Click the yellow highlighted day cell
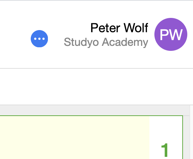Viewport: 193px width, 159px height. coord(75,138)
